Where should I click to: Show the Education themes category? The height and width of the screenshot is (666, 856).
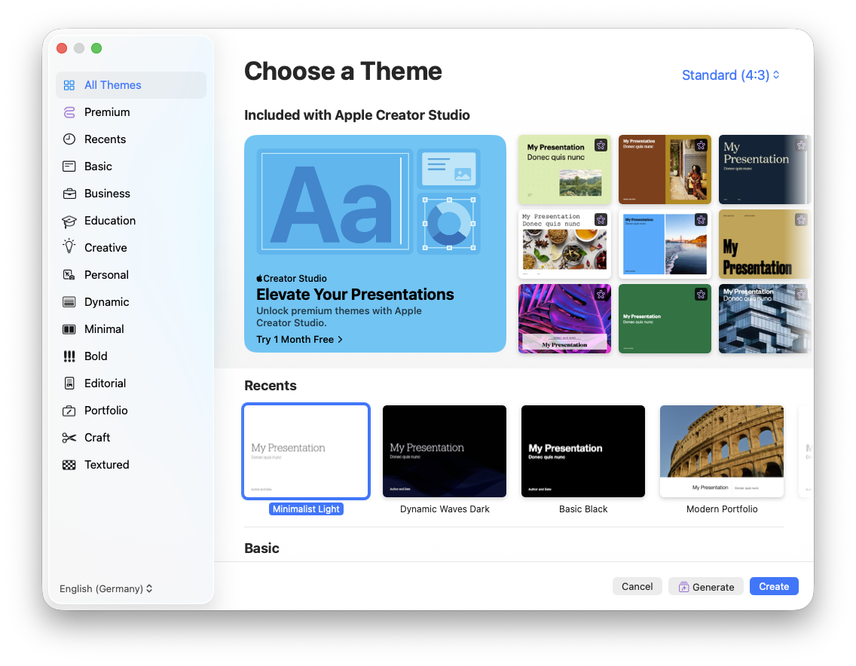(131, 221)
